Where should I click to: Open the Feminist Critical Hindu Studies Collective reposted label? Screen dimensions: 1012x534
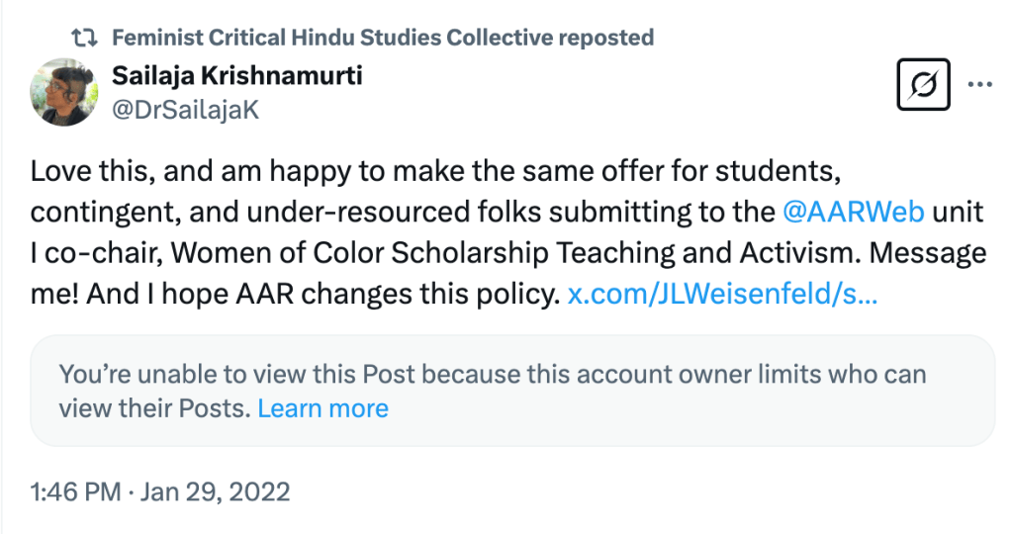tap(383, 38)
